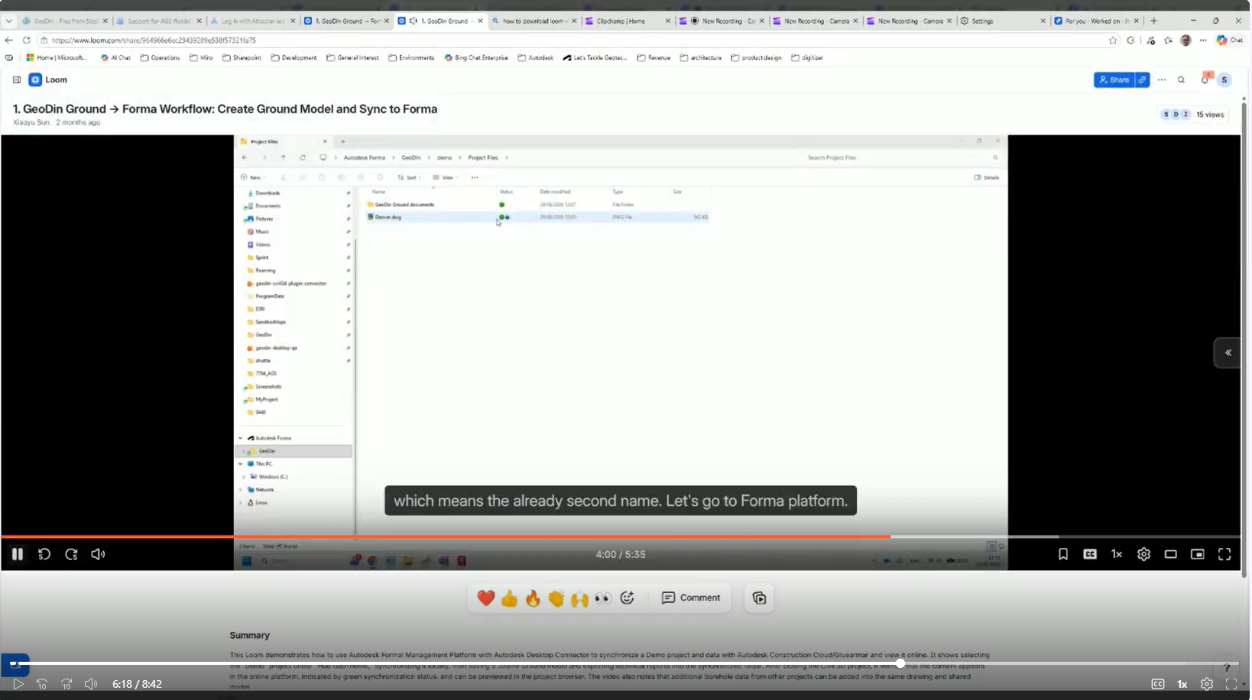
Task: Open the Development bookmarks folder
Action: point(294,57)
